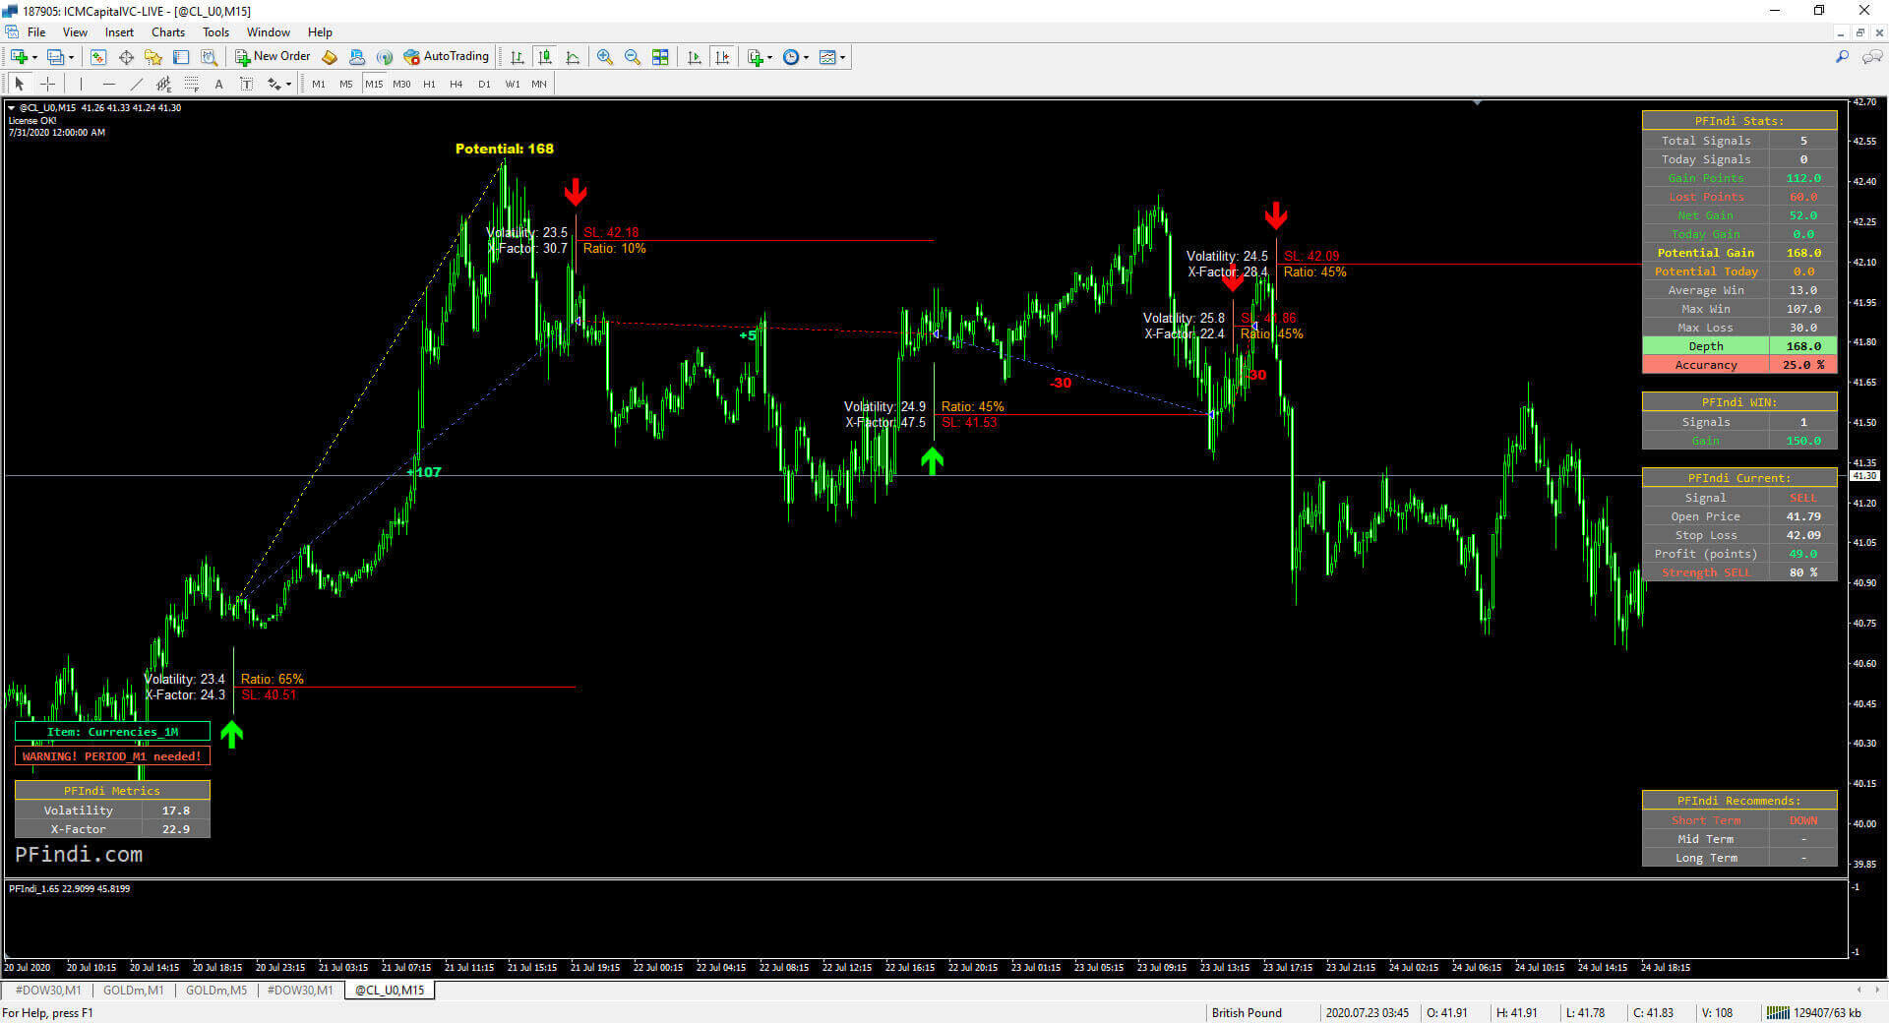Open the Charts menu
The width and height of the screenshot is (1889, 1023).
click(167, 32)
